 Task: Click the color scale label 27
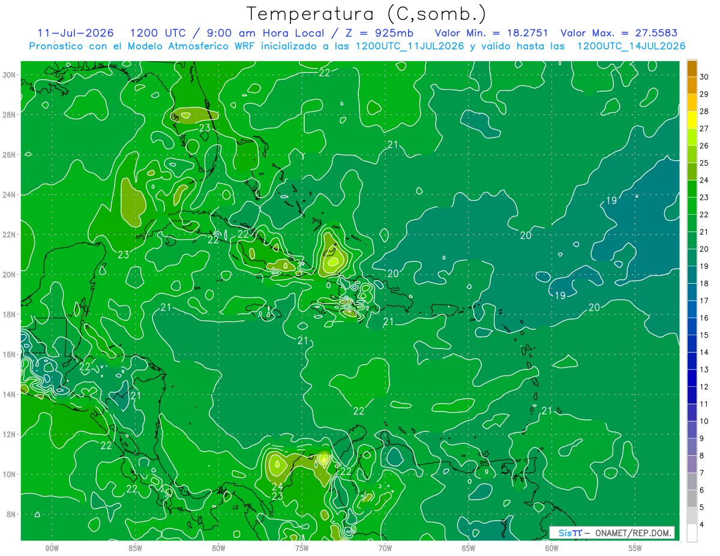[x=704, y=128]
